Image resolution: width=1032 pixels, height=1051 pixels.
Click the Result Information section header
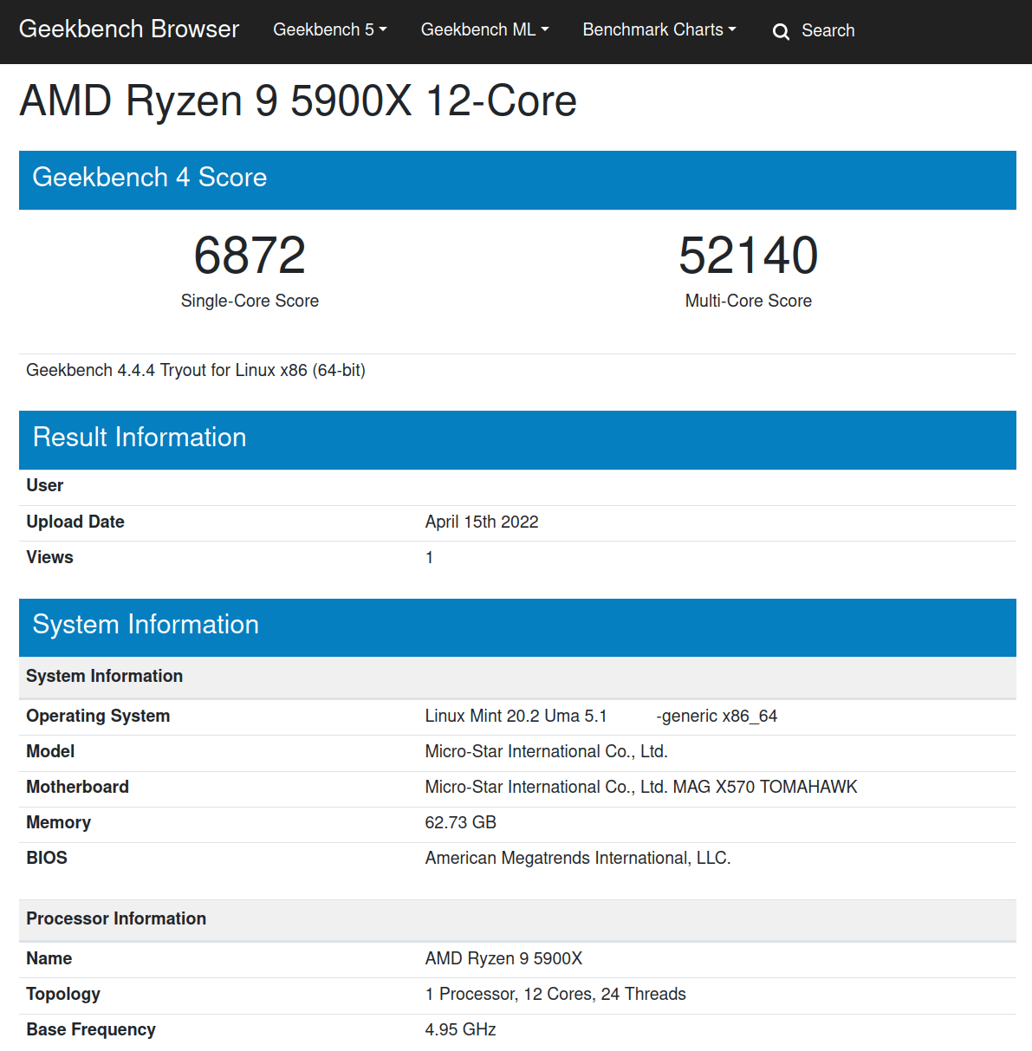pyautogui.click(x=140, y=438)
